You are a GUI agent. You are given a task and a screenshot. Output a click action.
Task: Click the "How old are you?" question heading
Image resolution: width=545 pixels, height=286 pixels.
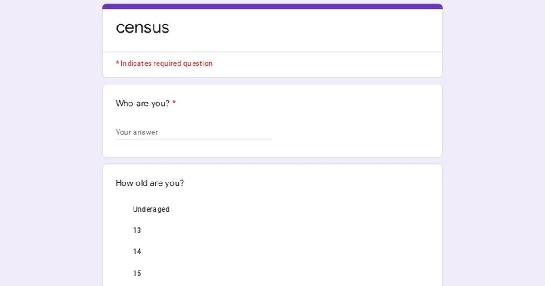149,183
